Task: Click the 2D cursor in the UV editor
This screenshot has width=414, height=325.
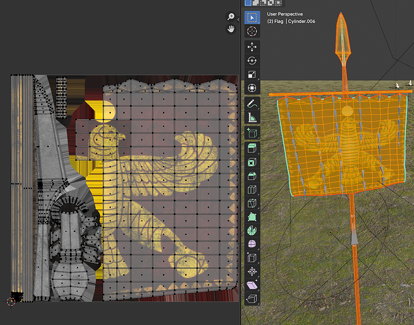Action: [11, 302]
